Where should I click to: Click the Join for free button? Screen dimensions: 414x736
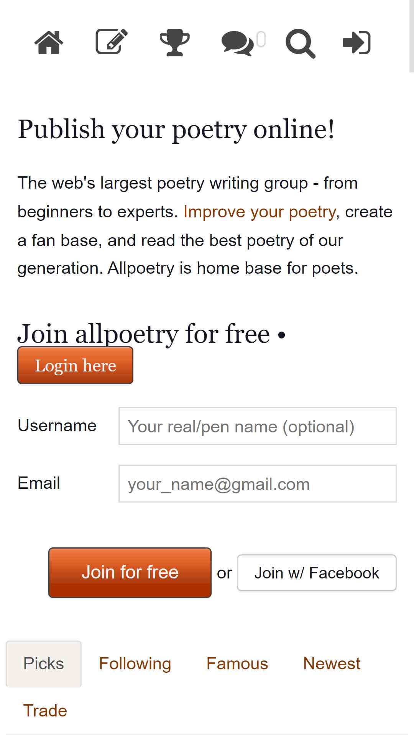[130, 572]
